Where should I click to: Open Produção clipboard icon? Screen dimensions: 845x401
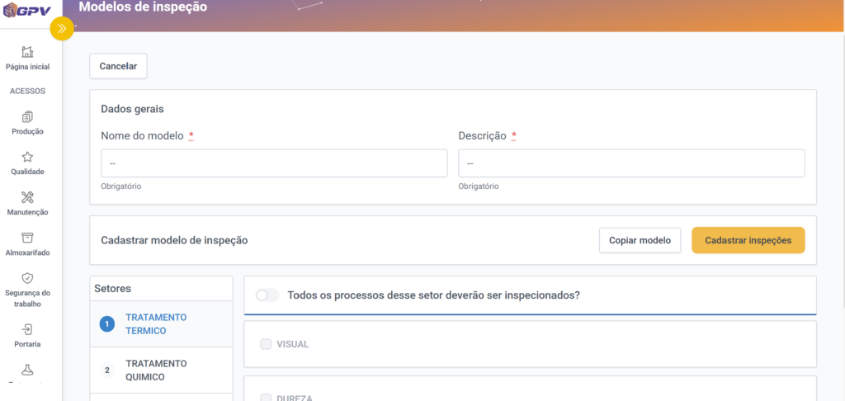coord(27,116)
